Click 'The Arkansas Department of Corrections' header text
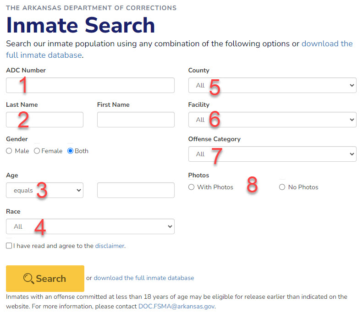Image resolution: width=363 pixels, height=313 pixels. (x=91, y=8)
